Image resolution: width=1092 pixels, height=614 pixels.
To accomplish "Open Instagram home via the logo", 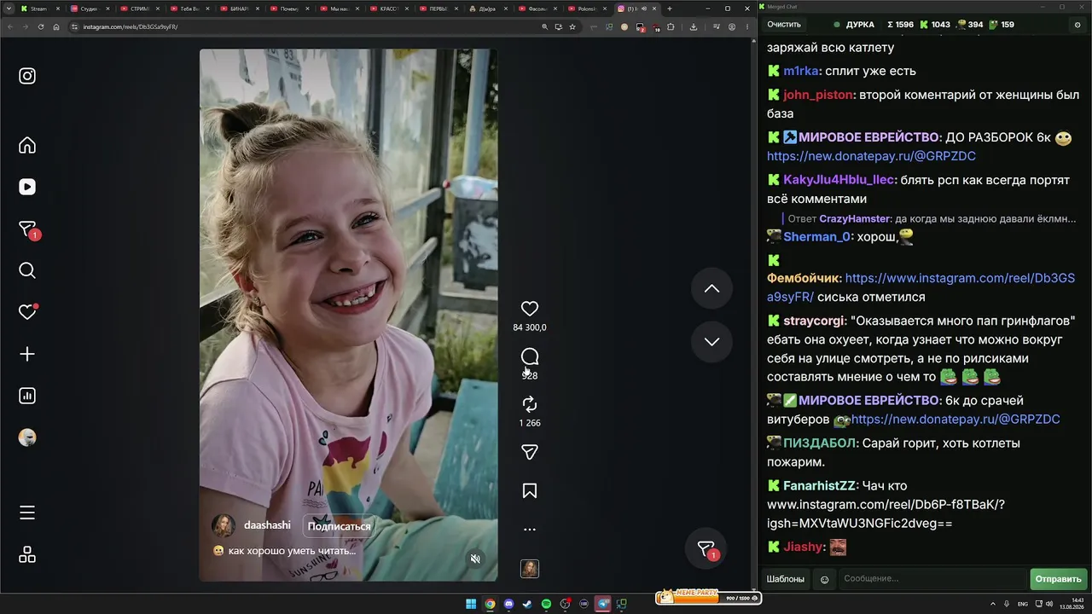I will coord(27,76).
